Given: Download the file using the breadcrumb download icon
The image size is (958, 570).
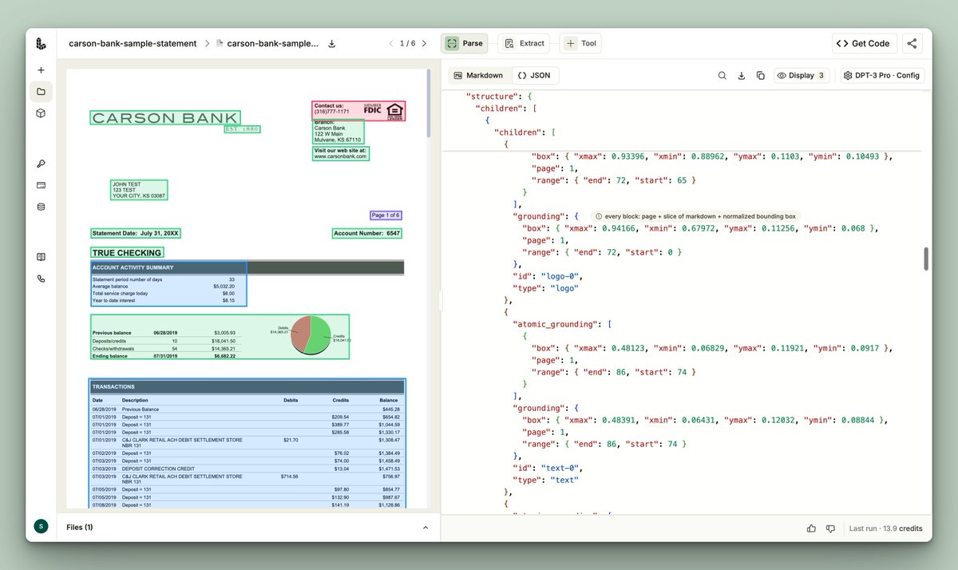Looking at the screenshot, I should 332,44.
